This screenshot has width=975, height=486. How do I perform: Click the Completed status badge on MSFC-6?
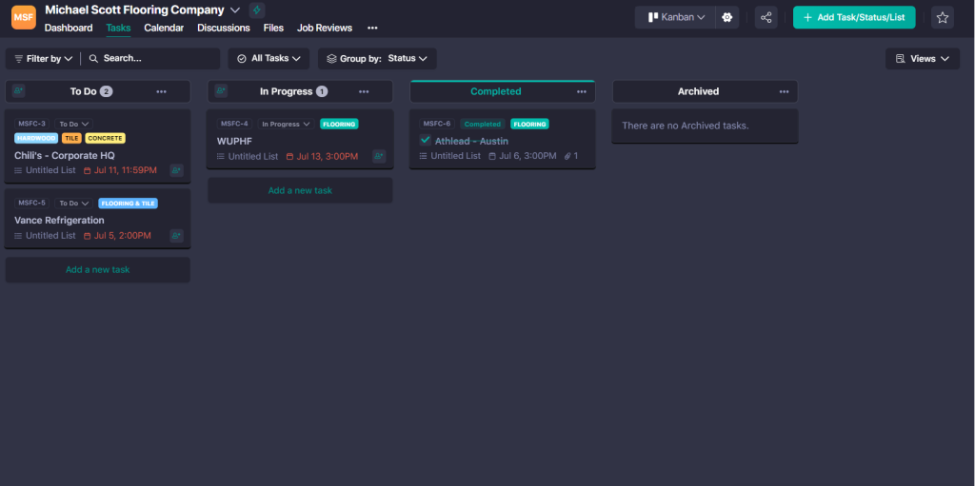pos(483,124)
